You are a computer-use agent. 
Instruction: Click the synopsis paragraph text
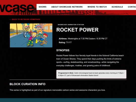click(90, 60)
